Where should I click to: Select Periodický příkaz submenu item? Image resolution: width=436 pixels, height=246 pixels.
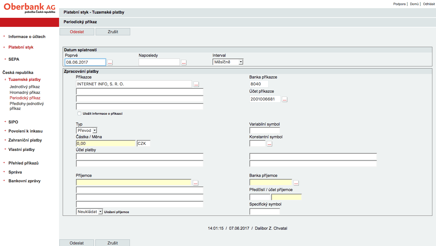tap(25, 98)
